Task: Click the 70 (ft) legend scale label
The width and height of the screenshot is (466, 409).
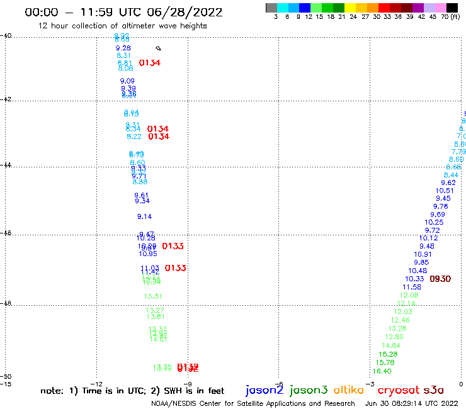Action: point(450,16)
